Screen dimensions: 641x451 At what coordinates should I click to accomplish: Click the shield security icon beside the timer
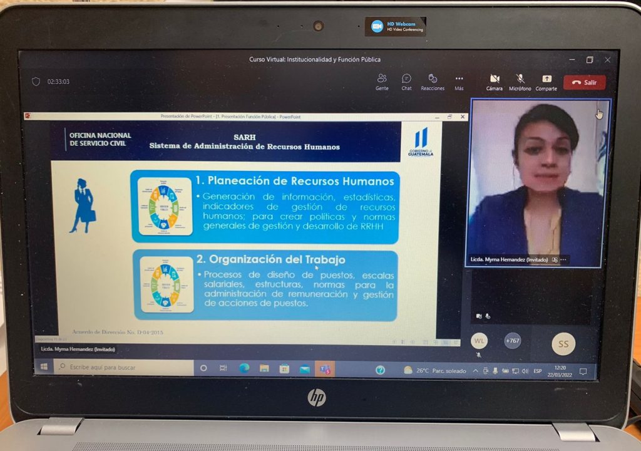coord(36,81)
